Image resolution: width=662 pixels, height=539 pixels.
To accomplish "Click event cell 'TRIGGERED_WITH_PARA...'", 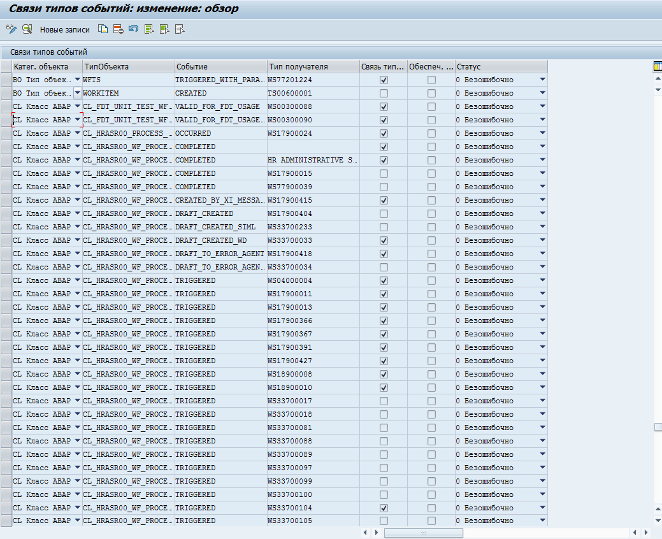I will pos(221,80).
